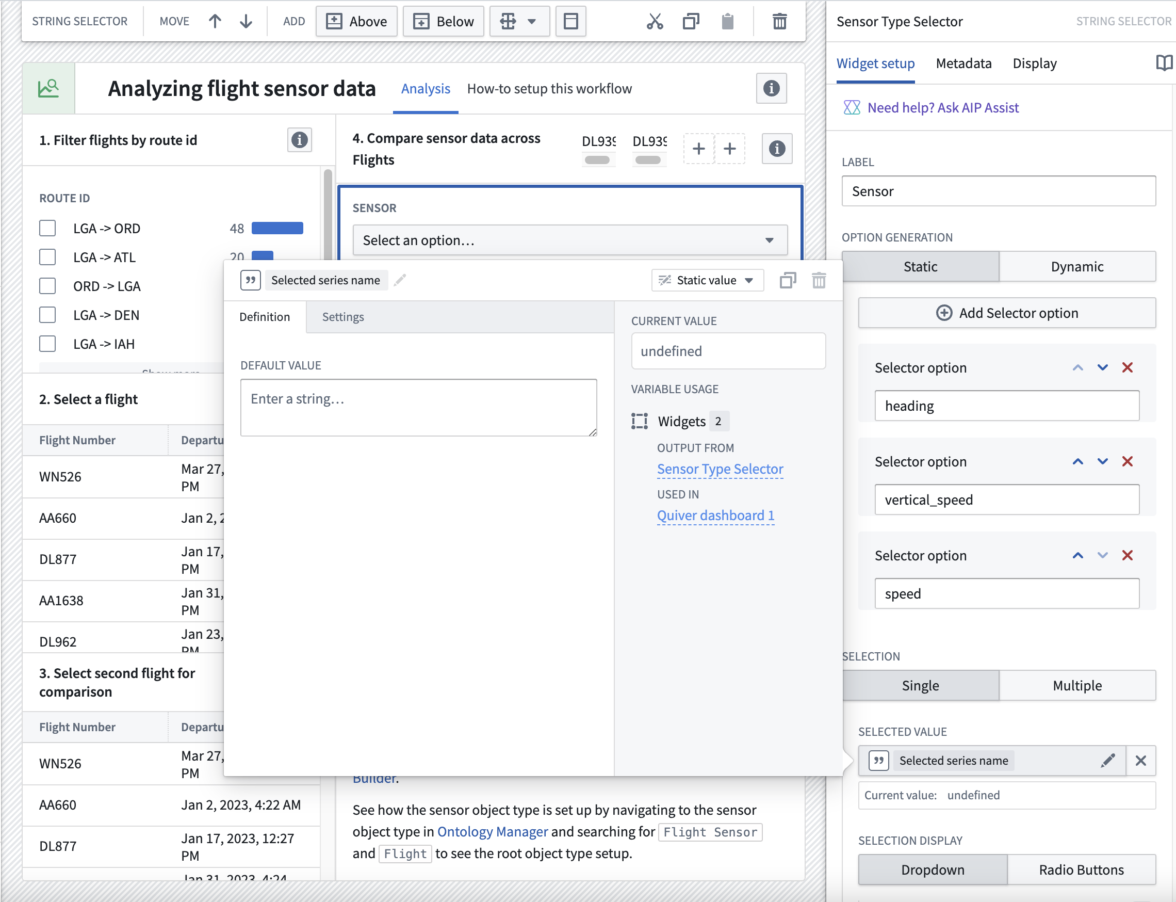Viewport: 1176px width, 902px height.
Task: Check the LGA -> ATL route checkbox
Action: click(47, 257)
